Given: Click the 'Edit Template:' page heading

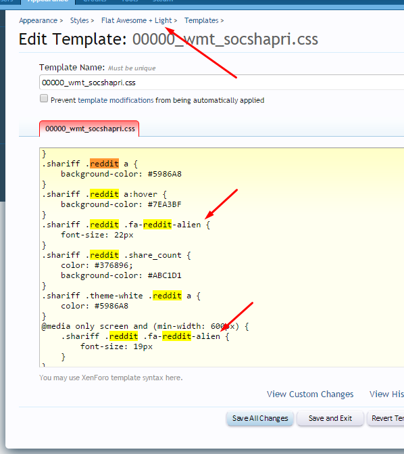Looking at the screenshot, I should [x=72, y=39].
